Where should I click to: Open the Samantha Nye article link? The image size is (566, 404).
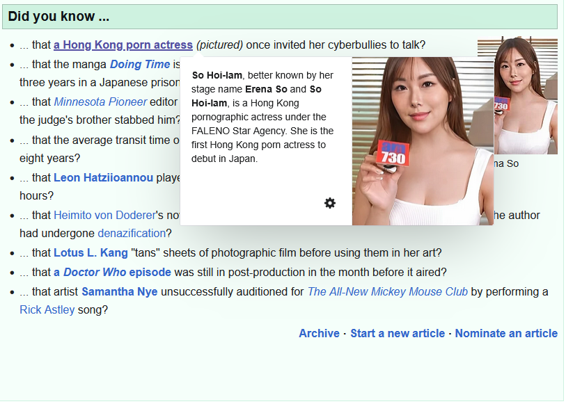[120, 291]
